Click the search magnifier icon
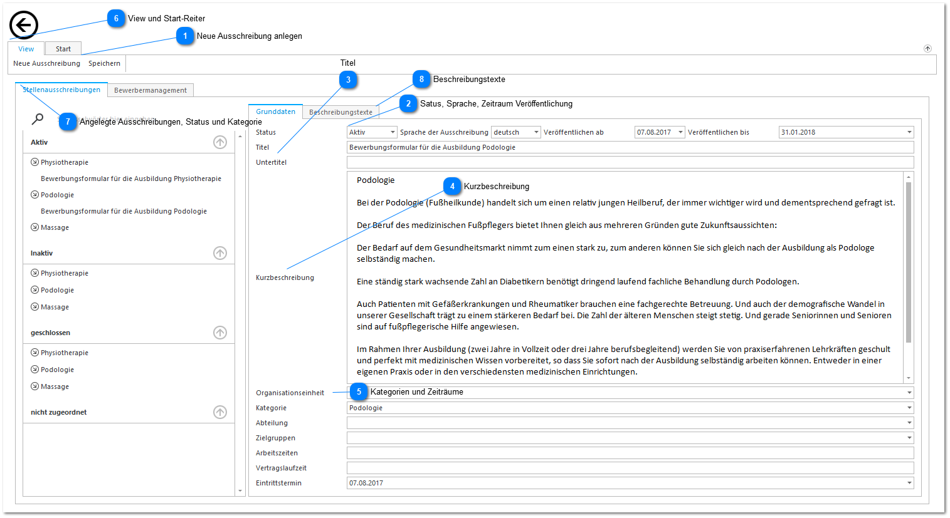Image resolution: width=950 pixels, height=518 pixels. 38,118
